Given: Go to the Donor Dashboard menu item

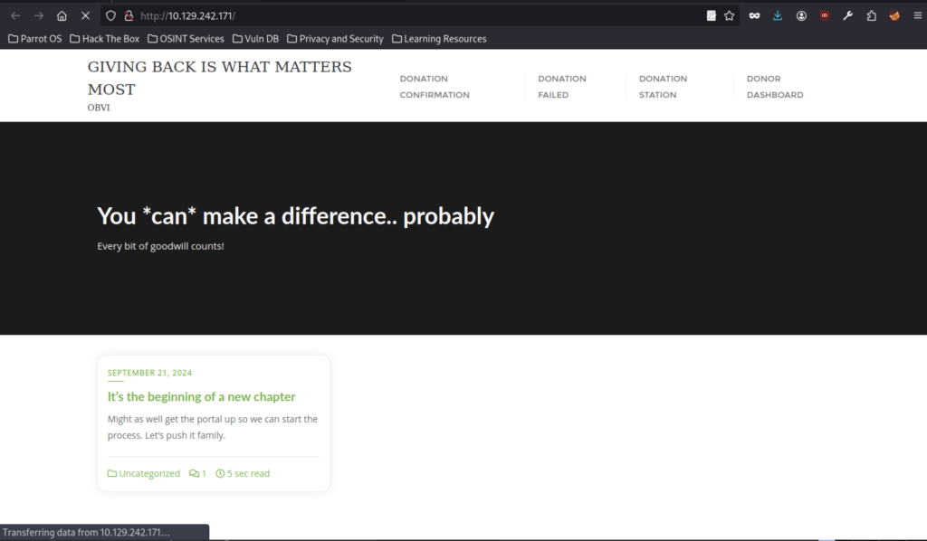Looking at the screenshot, I should pyautogui.click(x=774, y=86).
